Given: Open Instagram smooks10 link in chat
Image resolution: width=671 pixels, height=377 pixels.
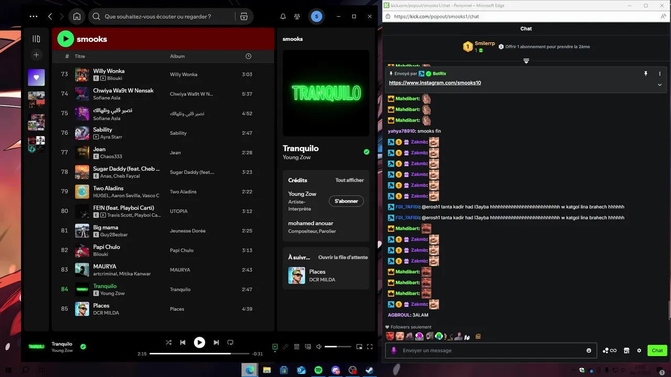Looking at the screenshot, I should point(435,83).
